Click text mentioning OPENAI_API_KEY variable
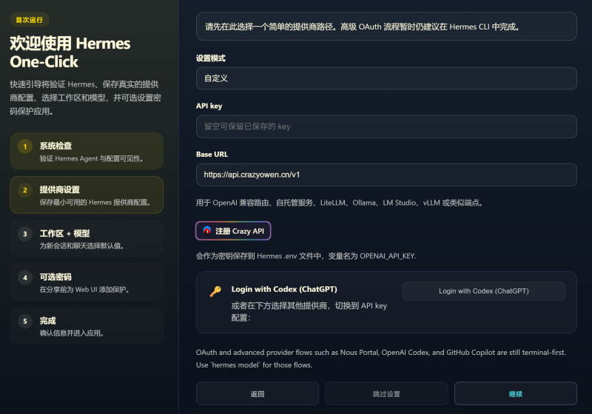592x414 pixels. 306,256
